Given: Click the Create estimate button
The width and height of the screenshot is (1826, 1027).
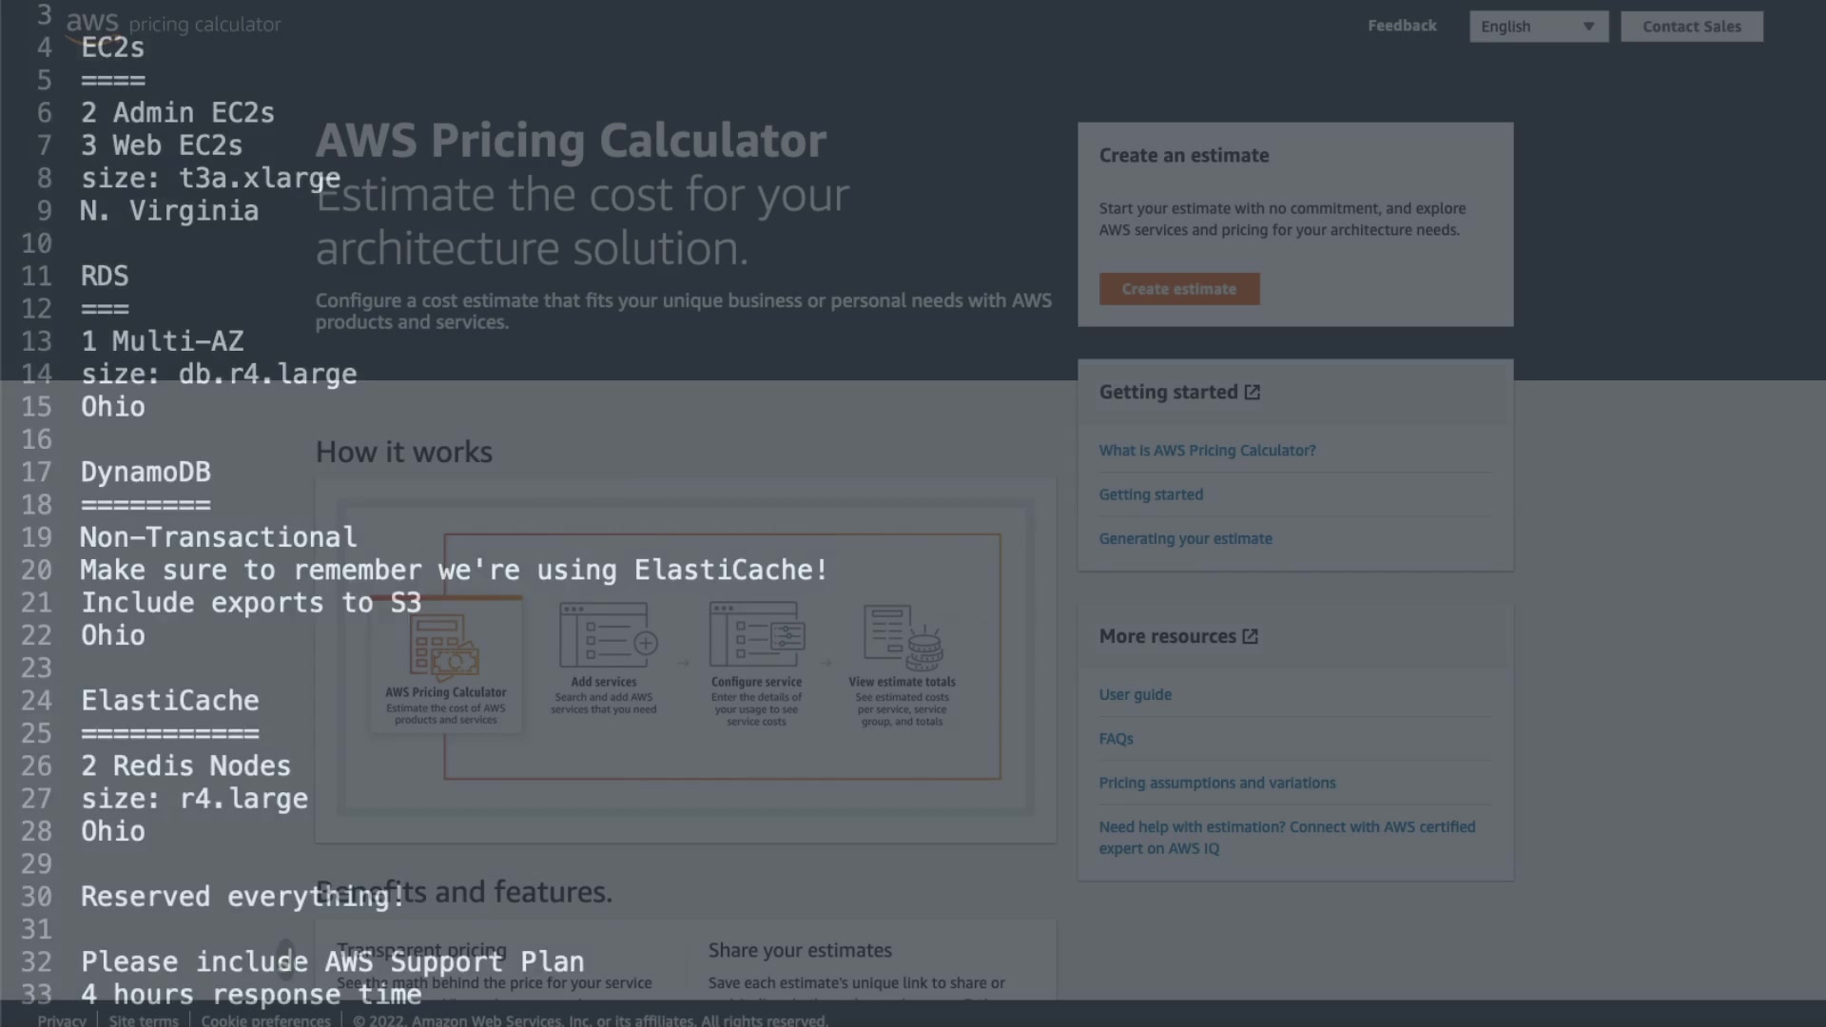Looking at the screenshot, I should click(x=1178, y=289).
